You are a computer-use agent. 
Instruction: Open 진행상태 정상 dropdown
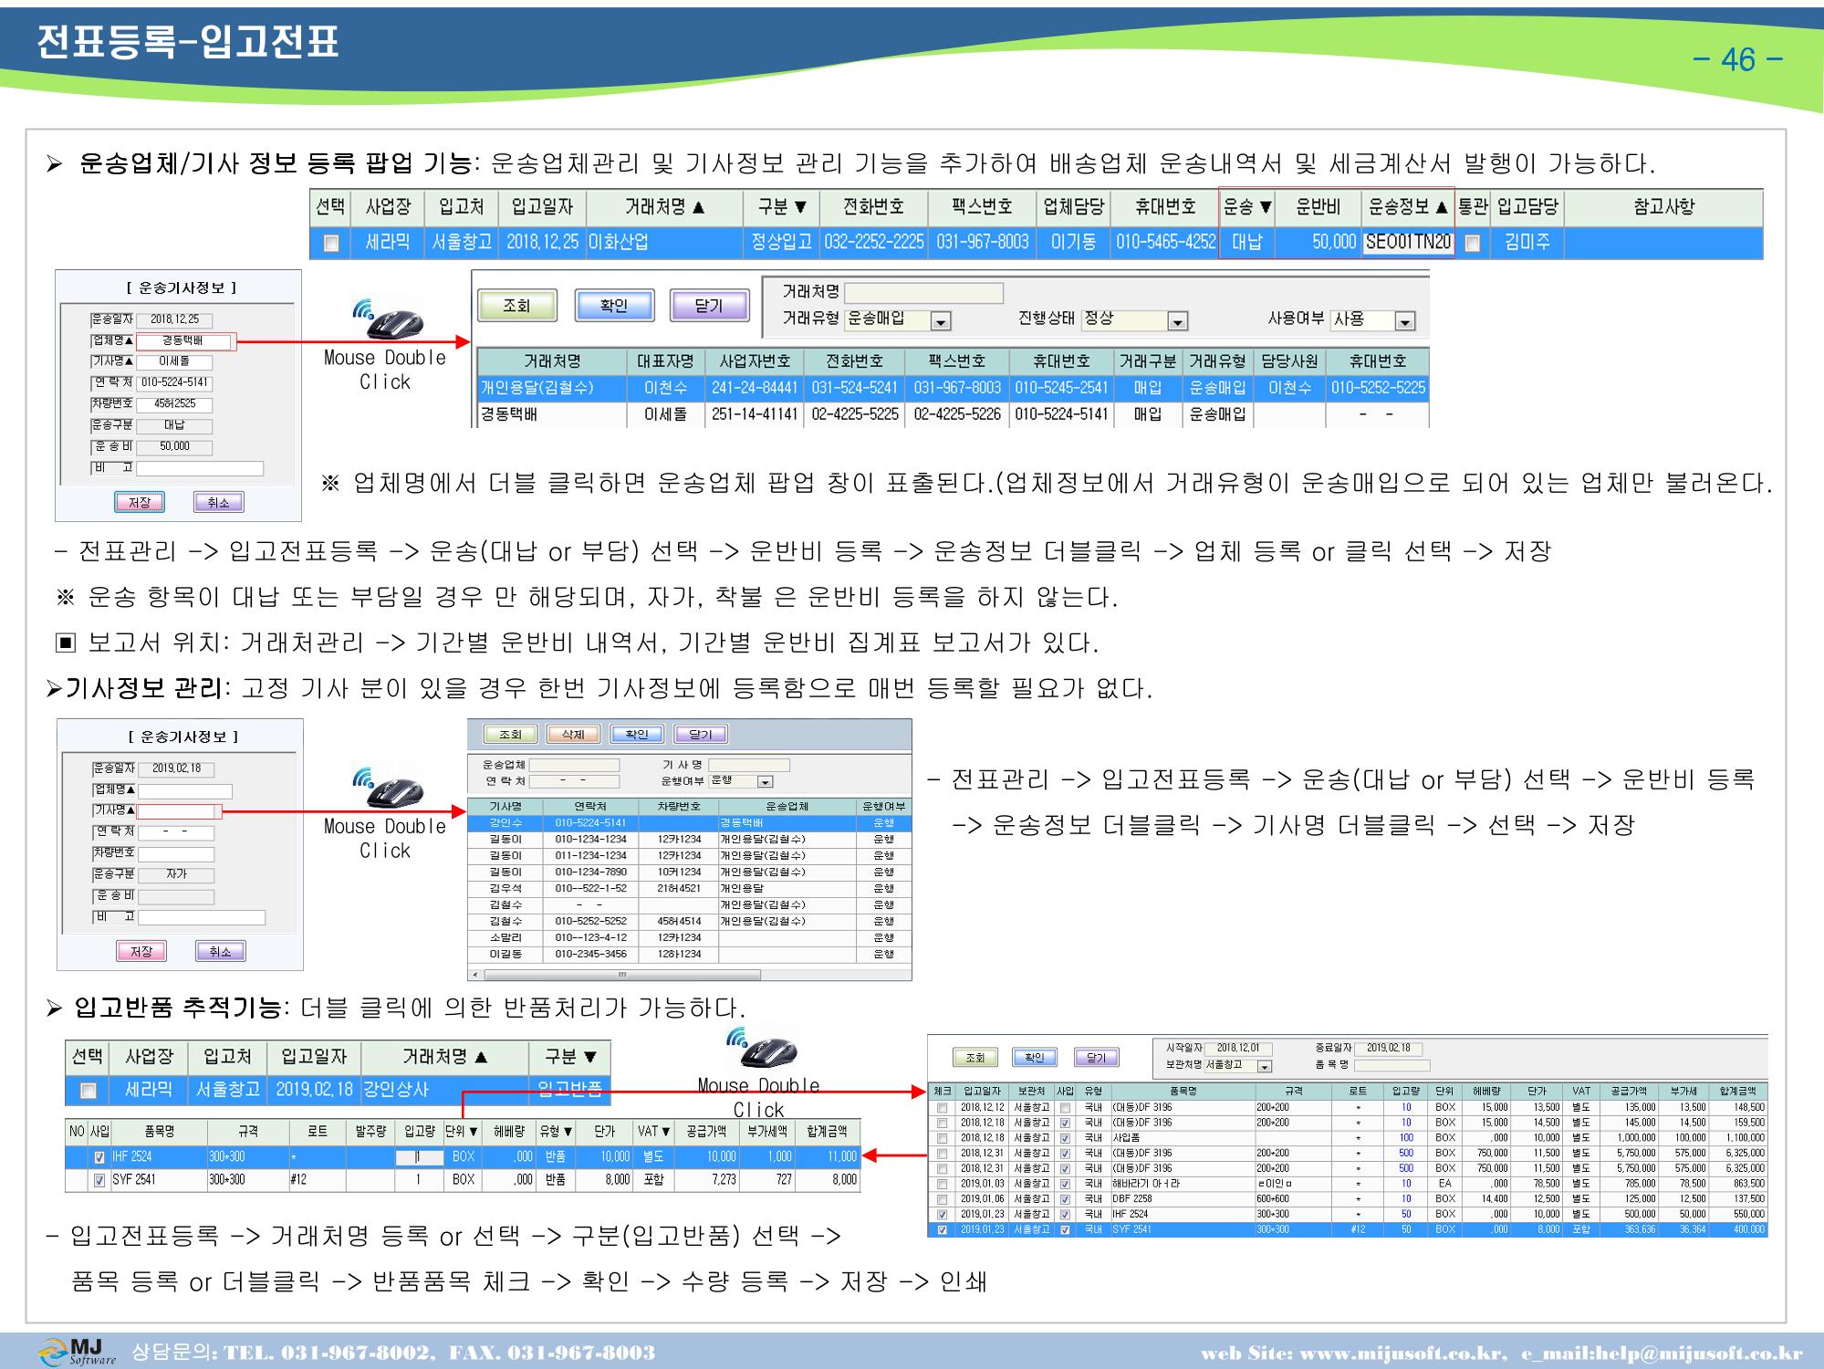coord(1178,321)
